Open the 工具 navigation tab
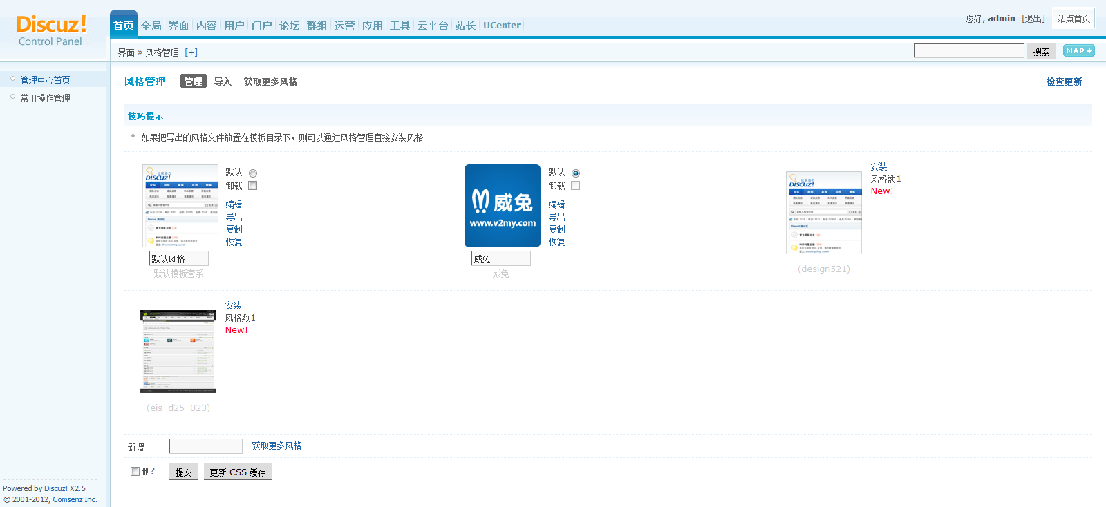This screenshot has height=507, width=1106. 400,26
